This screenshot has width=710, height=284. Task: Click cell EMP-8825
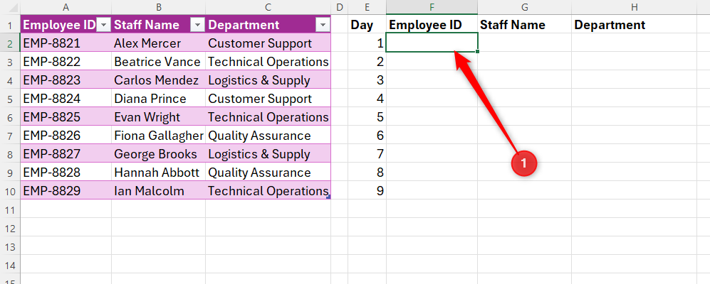(x=66, y=117)
